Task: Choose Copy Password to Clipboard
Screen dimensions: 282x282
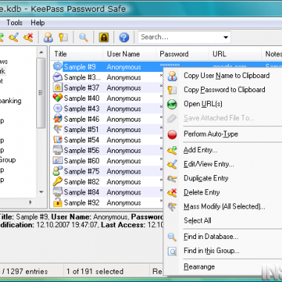Action: click(x=224, y=90)
